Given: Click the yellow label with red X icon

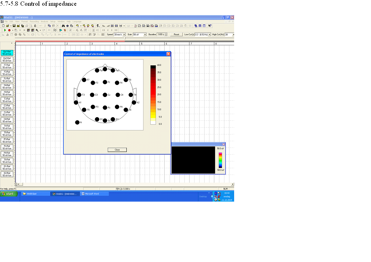Looking at the screenshot, I should [x=84, y=26].
